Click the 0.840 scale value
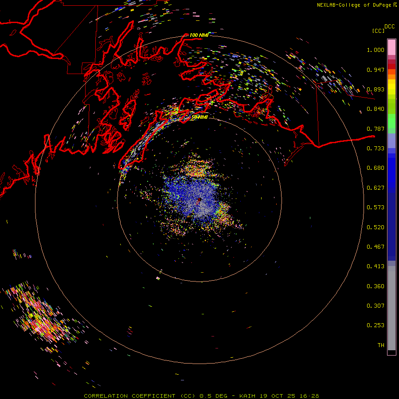 pos(376,109)
